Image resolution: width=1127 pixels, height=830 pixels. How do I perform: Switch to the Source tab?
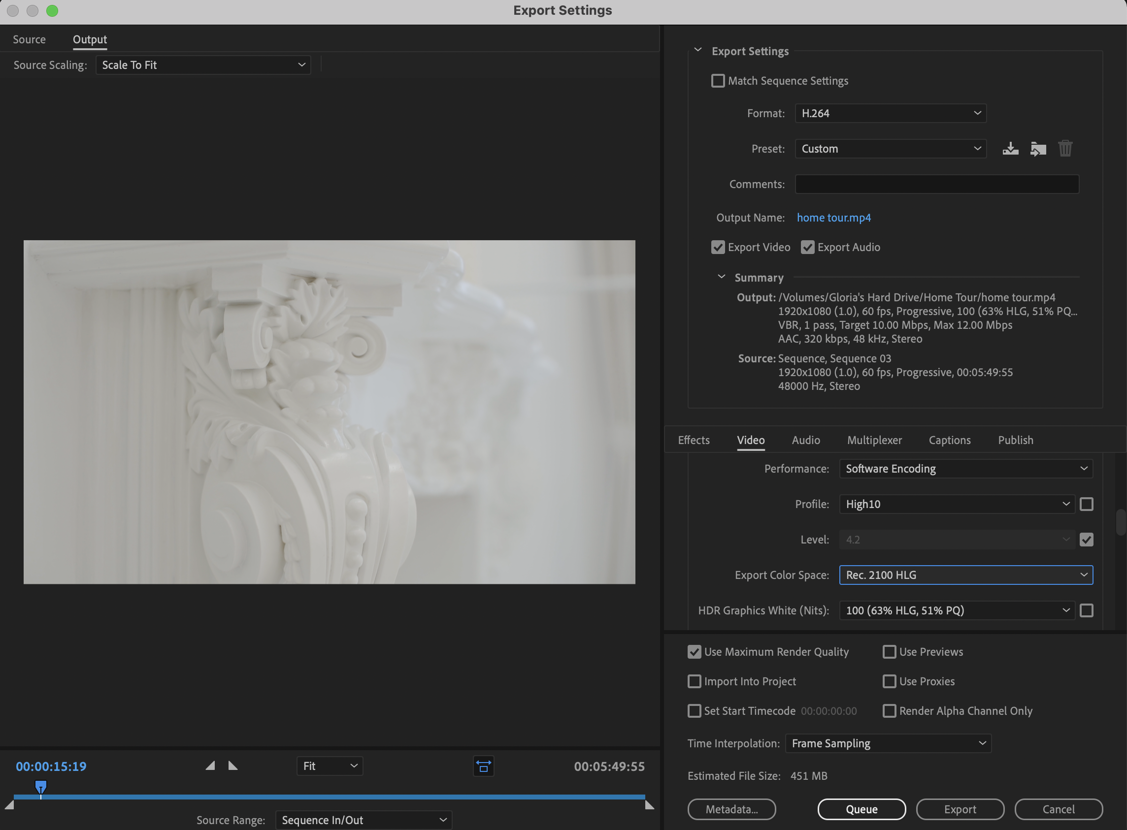pos(29,39)
